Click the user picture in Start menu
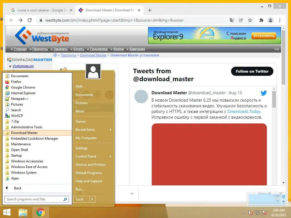The image size is (291, 218). (x=93, y=71)
